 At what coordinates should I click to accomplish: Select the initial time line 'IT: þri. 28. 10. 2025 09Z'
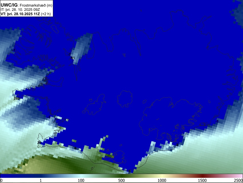click(x=20, y=10)
